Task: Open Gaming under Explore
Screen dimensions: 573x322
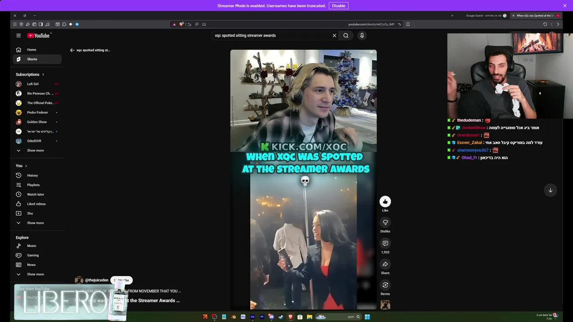Action: [36, 255]
